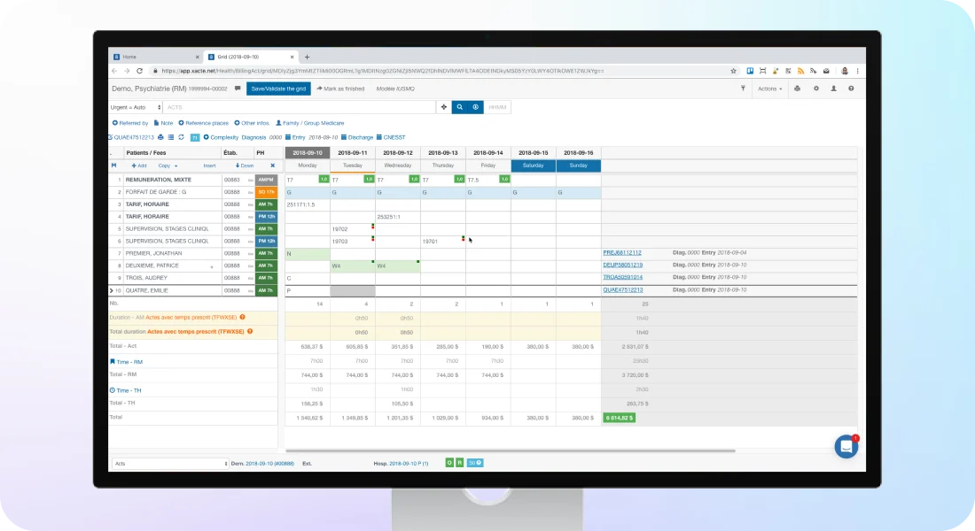Click the save disk icon above row list

pos(113,165)
